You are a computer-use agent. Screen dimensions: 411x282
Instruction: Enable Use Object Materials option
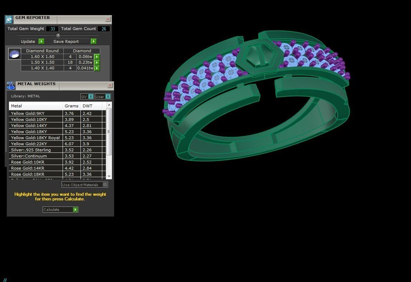[x=85, y=185]
